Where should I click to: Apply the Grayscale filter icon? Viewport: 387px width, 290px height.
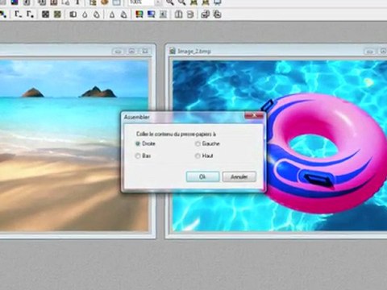click(x=45, y=14)
